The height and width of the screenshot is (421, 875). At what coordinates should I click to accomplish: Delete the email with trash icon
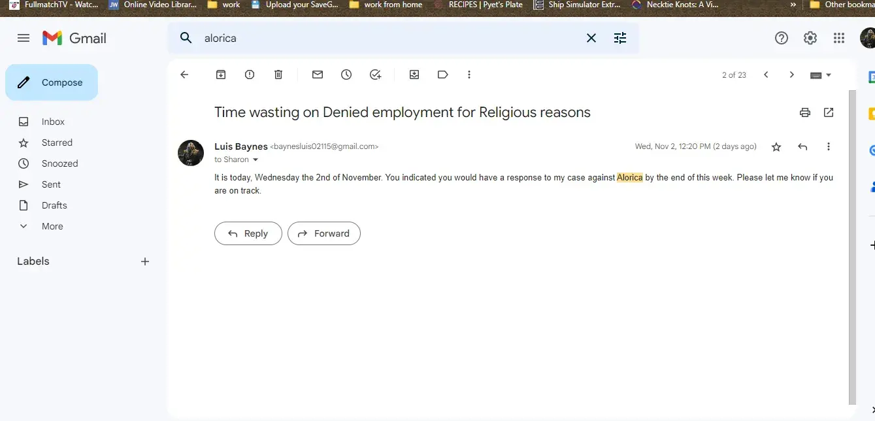click(278, 75)
